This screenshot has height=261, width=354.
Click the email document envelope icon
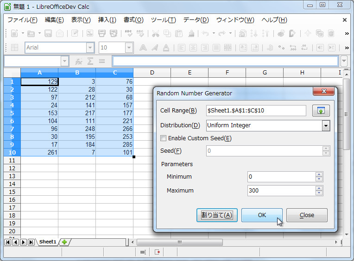[60, 33]
